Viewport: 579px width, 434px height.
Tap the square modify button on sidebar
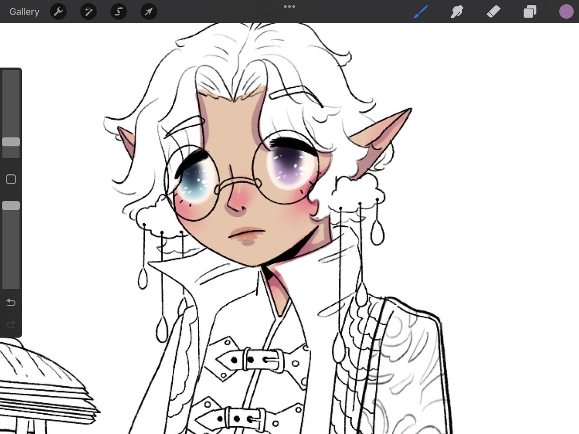pyautogui.click(x=11, y=179)
